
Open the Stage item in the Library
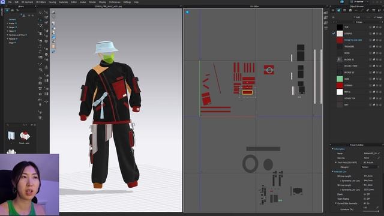(11, 43)
